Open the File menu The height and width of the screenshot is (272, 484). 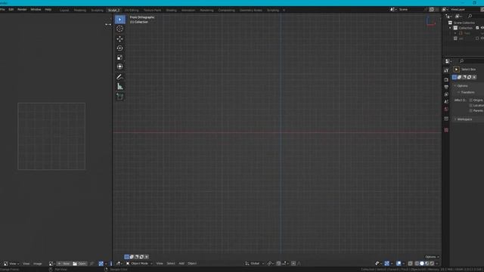[2, 10]
